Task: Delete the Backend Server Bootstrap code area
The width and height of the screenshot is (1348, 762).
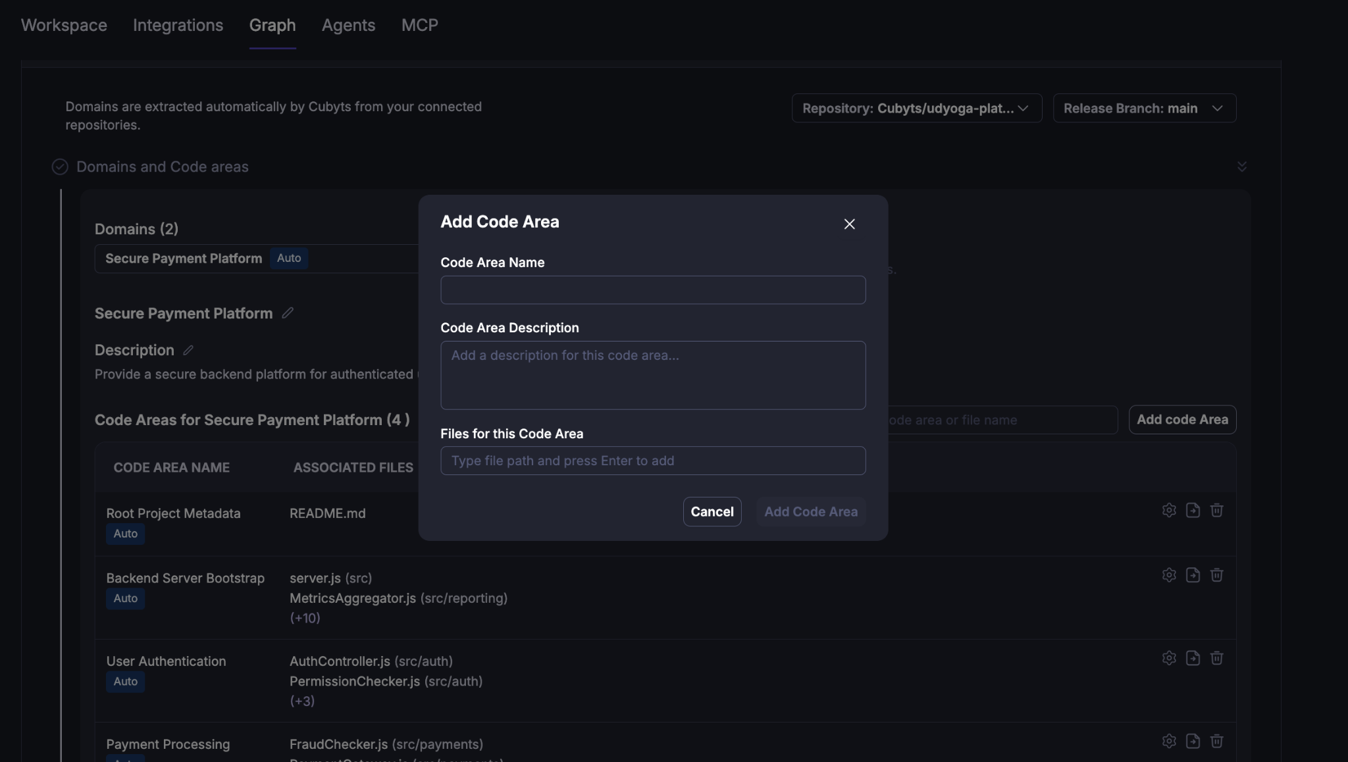Action: pos(1216,574)
